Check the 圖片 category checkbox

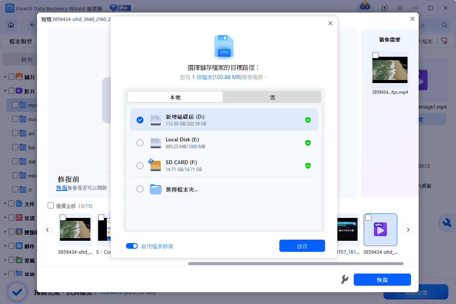pos(11,77)
